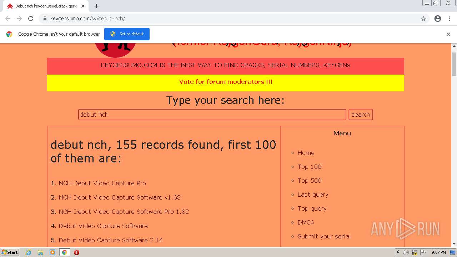
Task: Click the 9:07 PM clock
Action: click(439, 252)
